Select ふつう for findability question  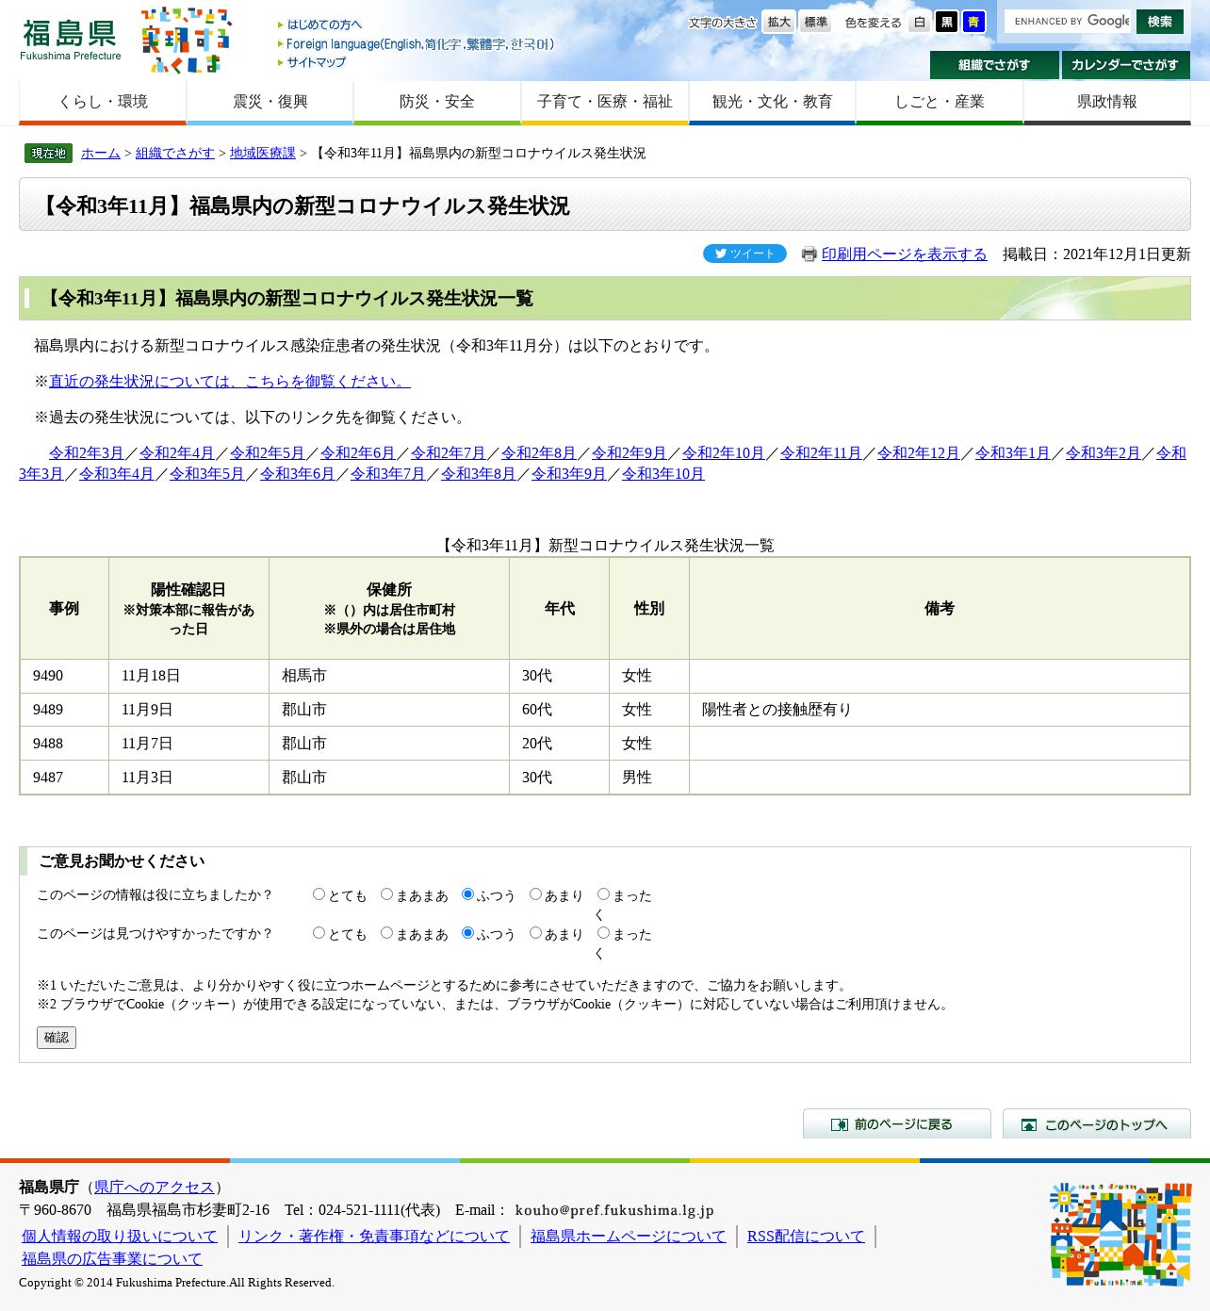point(467,933)
